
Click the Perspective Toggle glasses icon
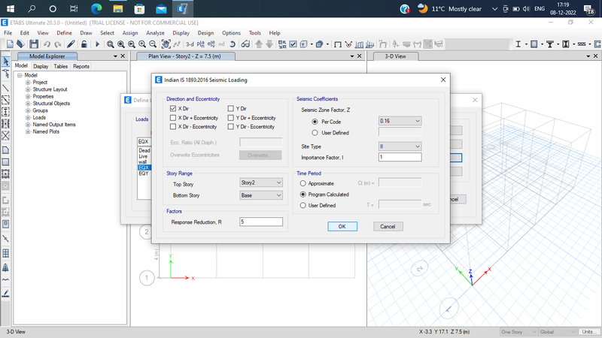coord(245,44)
